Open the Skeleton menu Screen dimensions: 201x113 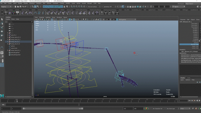pyautogui.click(x=39, y=3)
